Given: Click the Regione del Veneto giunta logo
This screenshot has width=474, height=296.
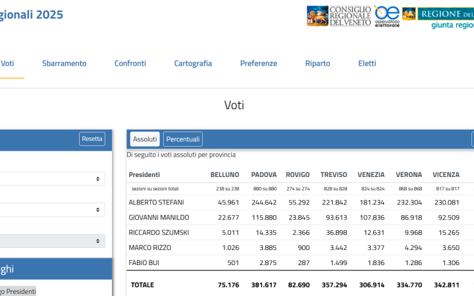Looking at the screenshot, I should (438, 17).
